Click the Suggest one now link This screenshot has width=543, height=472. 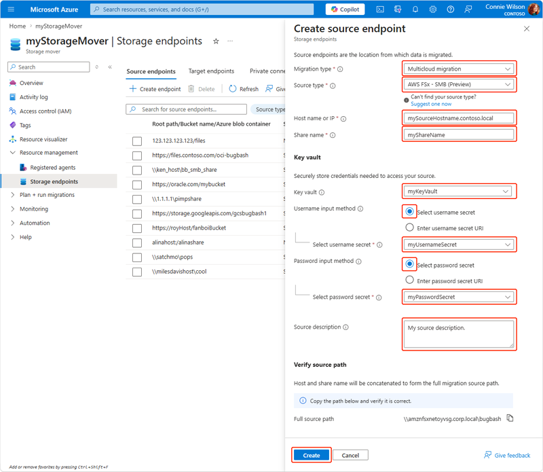431,104
